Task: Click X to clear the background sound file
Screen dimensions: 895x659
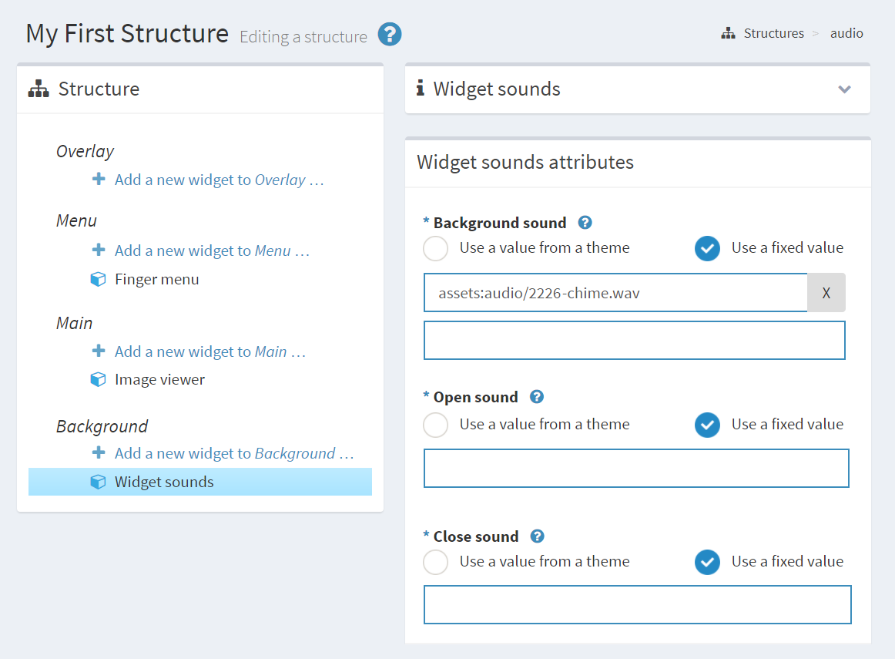Action: [x=826, y=293]
